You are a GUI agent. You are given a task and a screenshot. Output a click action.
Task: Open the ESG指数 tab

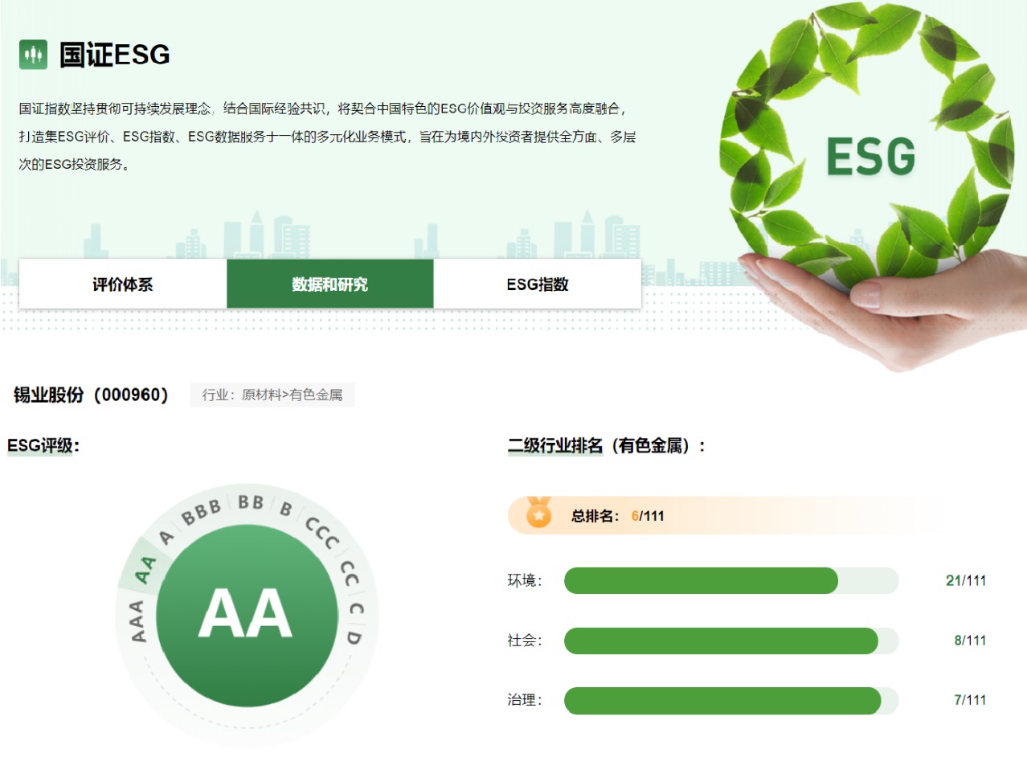tap(537, 285)
